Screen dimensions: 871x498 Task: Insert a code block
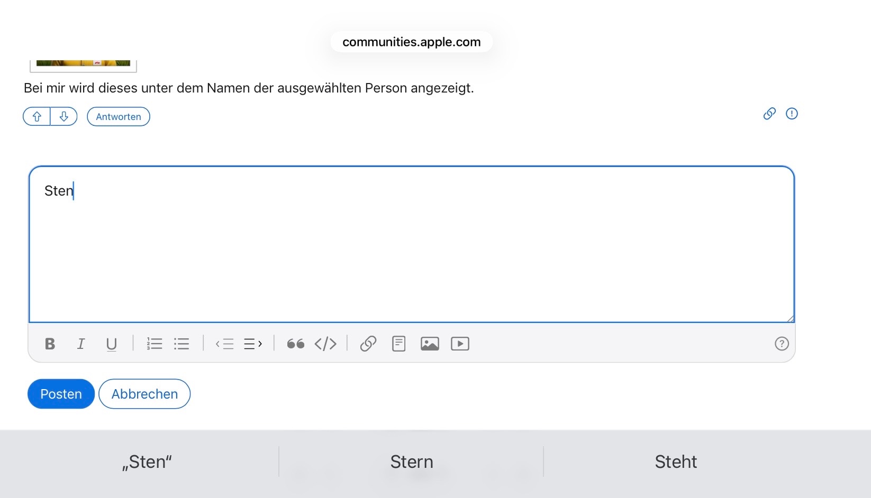click(325, 344)
